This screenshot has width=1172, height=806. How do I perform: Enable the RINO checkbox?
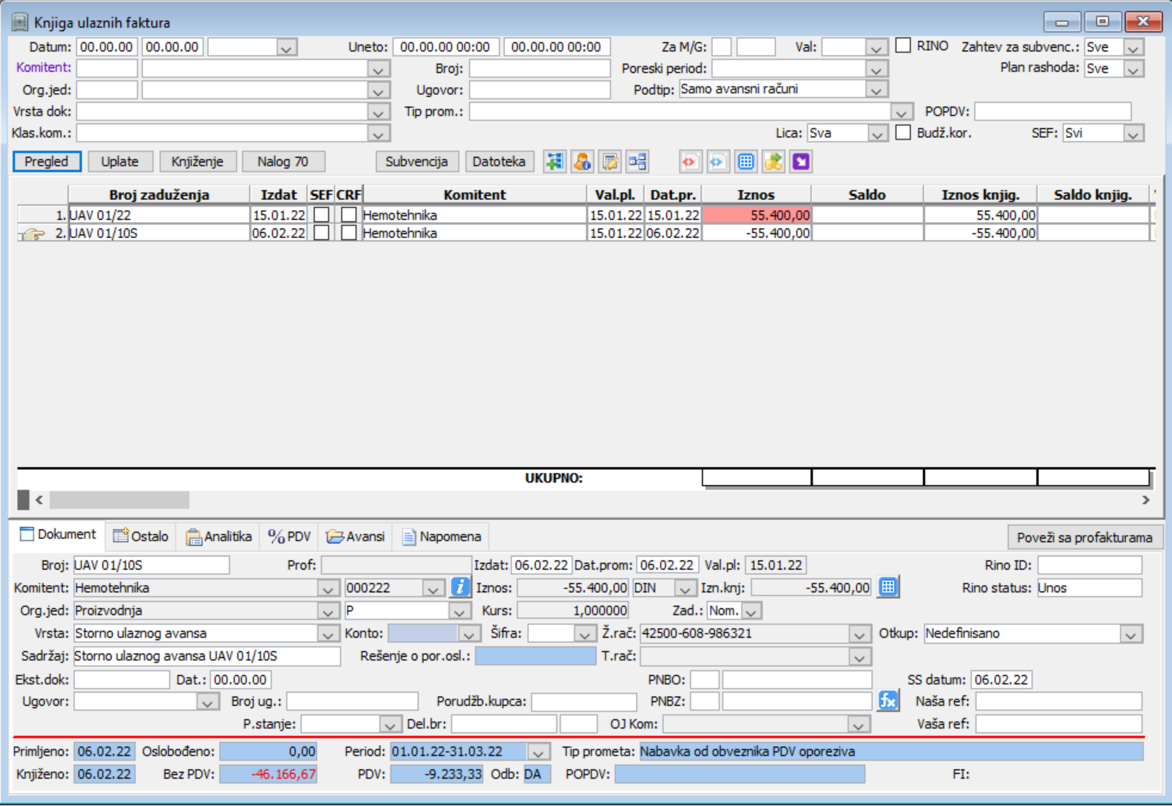tap(903, 45)
